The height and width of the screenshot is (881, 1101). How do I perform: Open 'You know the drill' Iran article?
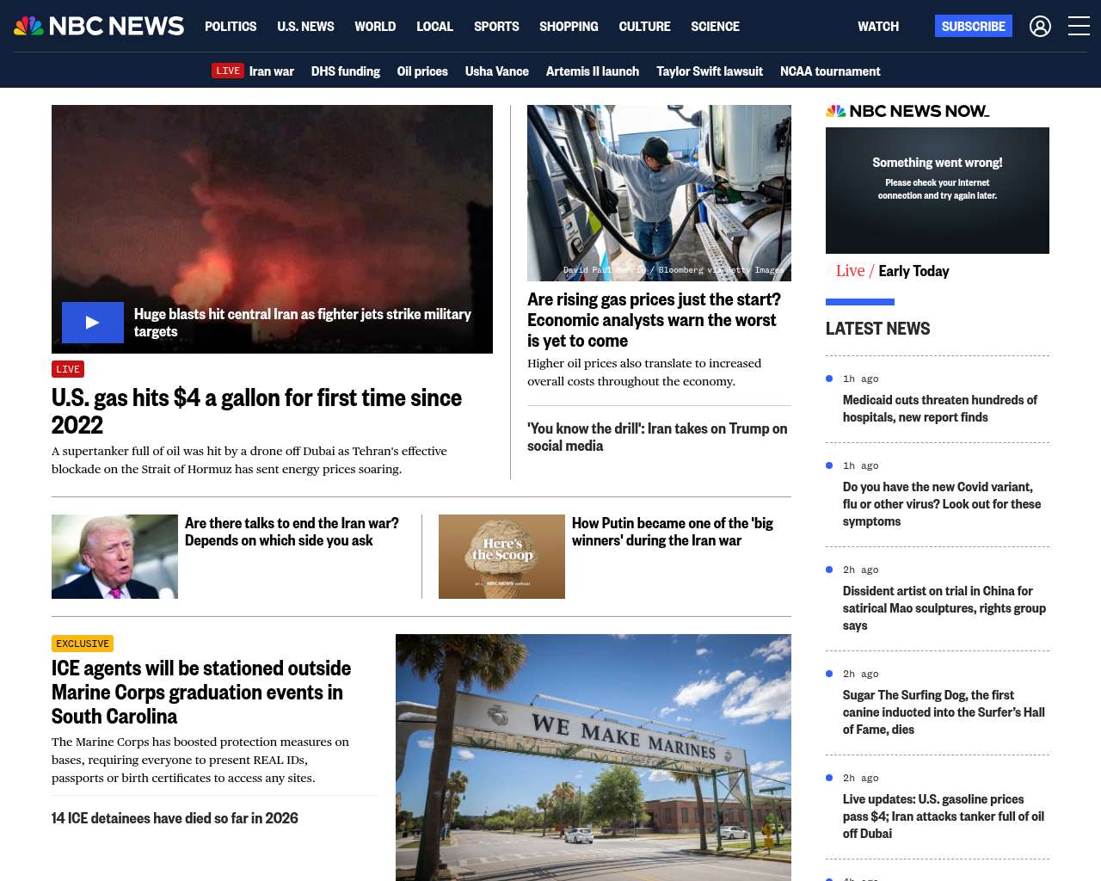pos(657,437)
